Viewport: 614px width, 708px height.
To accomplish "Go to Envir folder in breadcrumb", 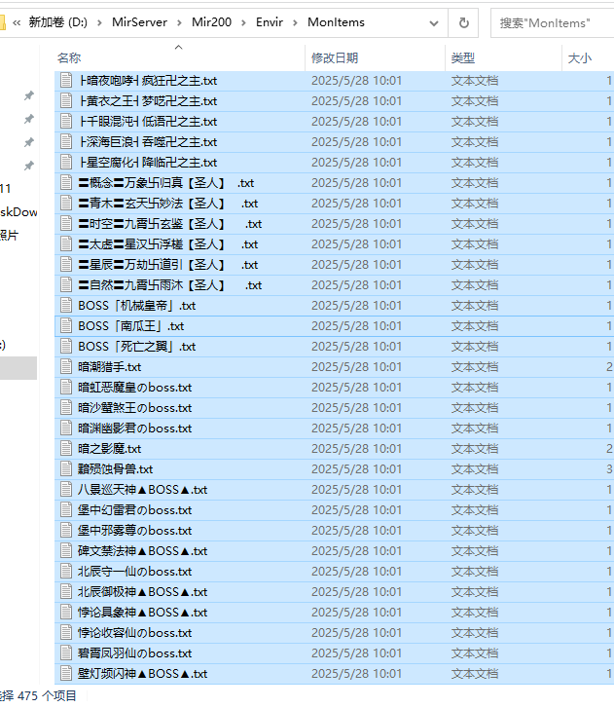I will click(270, 22).
